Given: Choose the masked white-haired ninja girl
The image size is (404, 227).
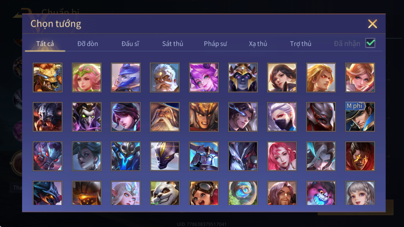Looking at the screenshot, I should (x=282, y=117).
